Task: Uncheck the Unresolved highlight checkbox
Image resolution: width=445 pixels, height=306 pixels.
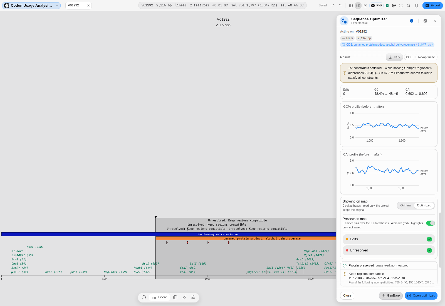Action: coord(429,250)
